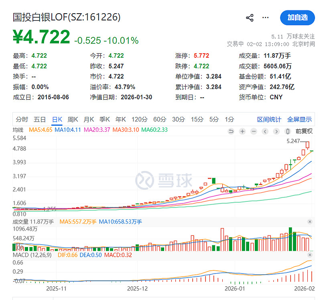
Task: Switch to the 15分 interval tab
Action: pyautogui.click(x=197, y=119)
